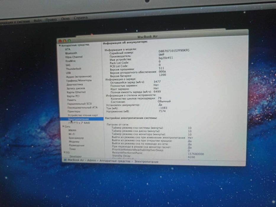Screen dimensions: 276x207
Task: Select Bluetooth in the sidebar
Action: pos(71,53)
